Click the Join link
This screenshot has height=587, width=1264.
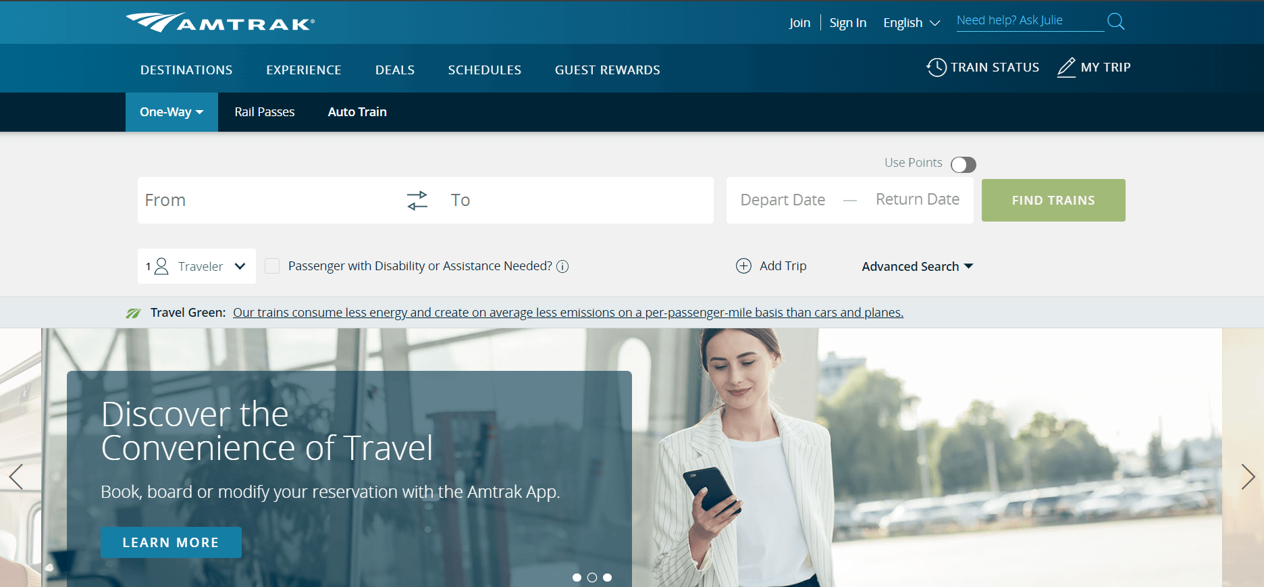(x=799, y=23)
